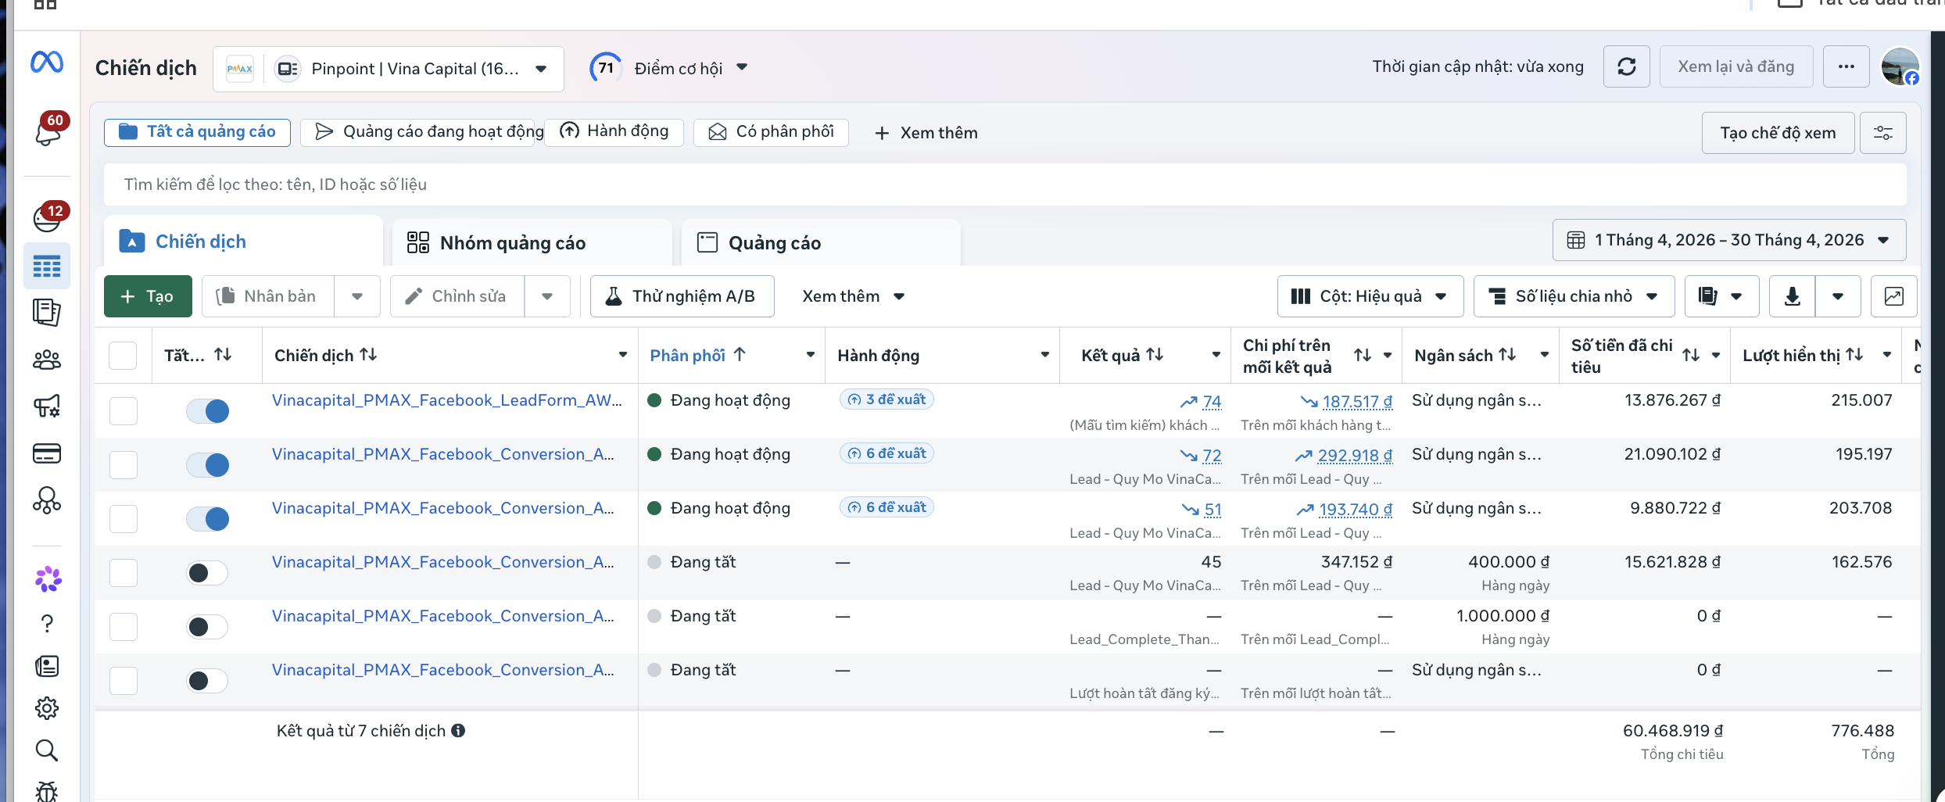Open the help question mark icon
The width and height of the screenshot is (1945, 802).
[x=47, y=623]
